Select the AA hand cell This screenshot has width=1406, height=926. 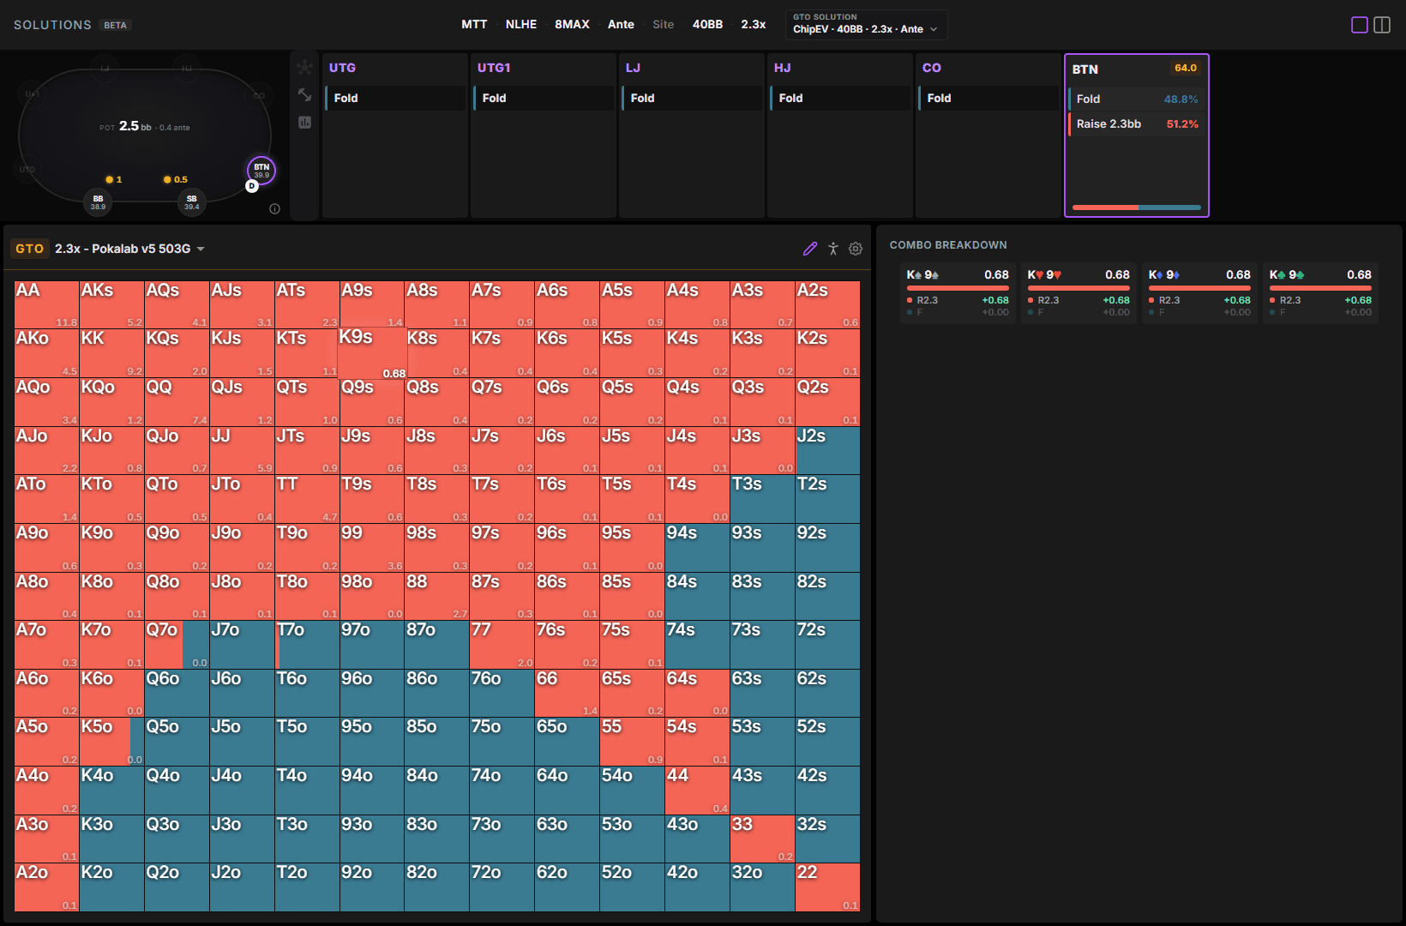46,304
